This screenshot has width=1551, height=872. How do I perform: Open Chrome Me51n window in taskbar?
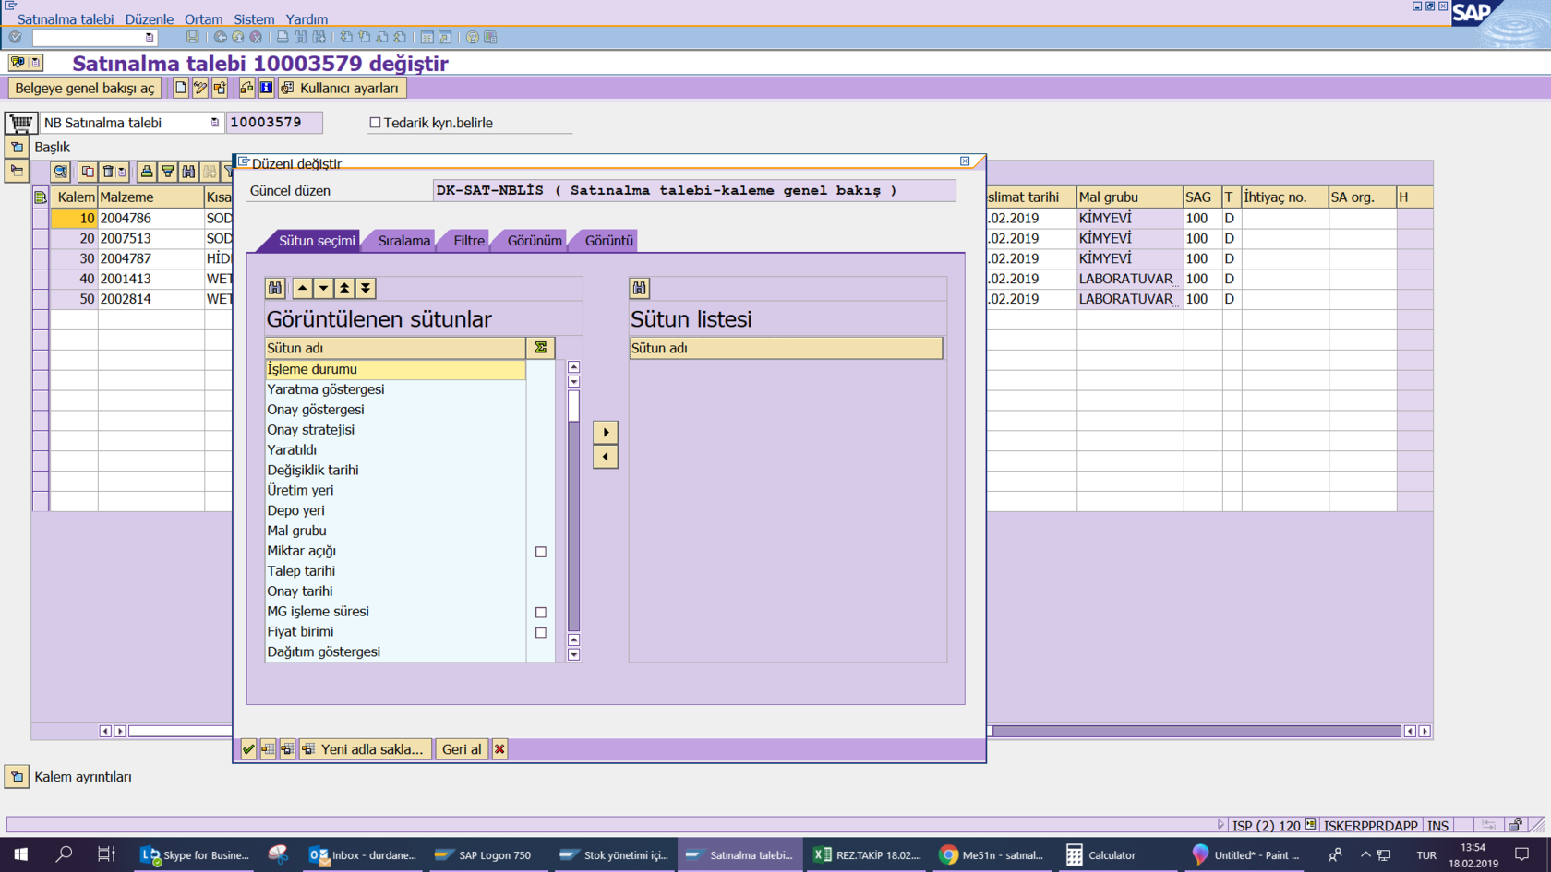992,855
